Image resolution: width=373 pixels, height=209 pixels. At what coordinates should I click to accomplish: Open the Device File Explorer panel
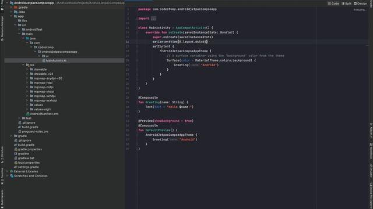(x=371, y=196)
